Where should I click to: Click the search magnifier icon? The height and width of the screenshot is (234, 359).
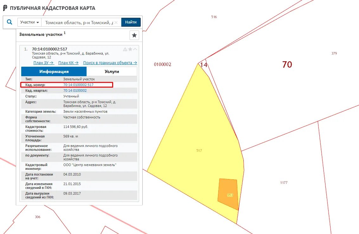click(x=10, y=22)
